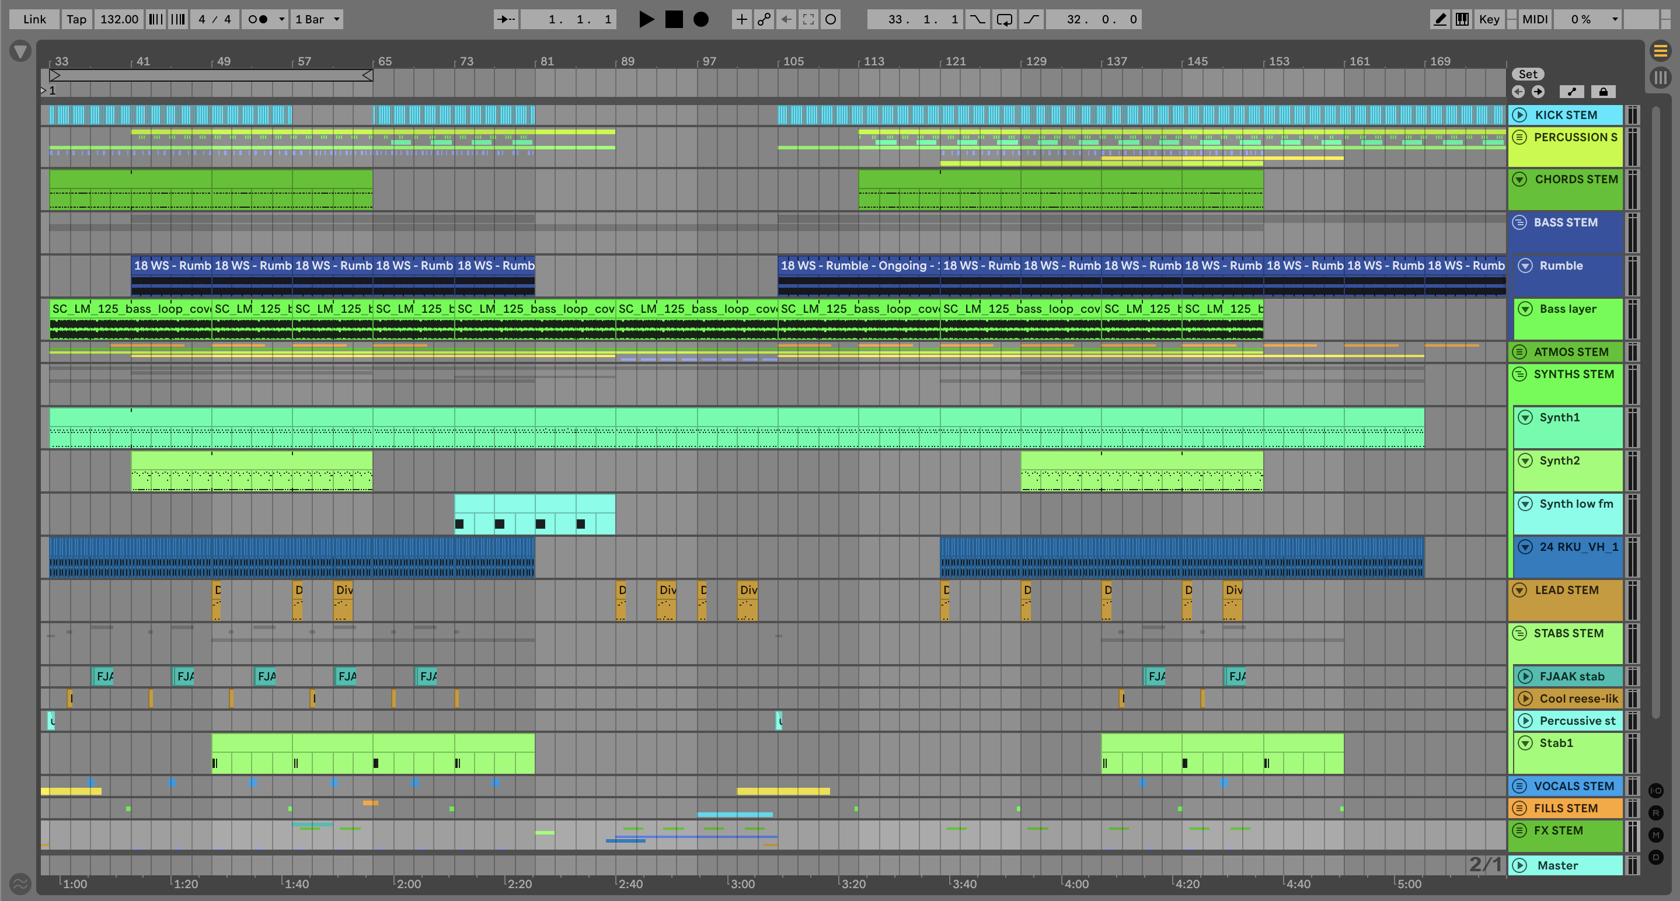This screenshot has width=1680, height=901.
Task: Click the Link button
Action: (x=34, y=19)
